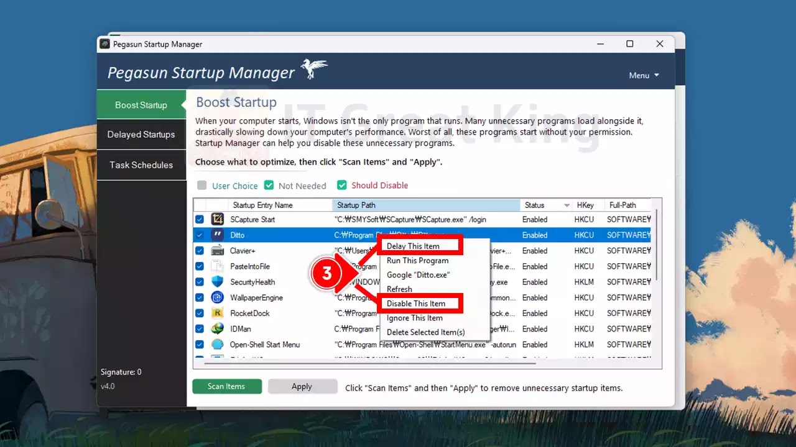Image resolution: width=796 pixels, height=447 pixels.
Task: Open the Menu dropdown in the header
Action: tap(644, 75)
